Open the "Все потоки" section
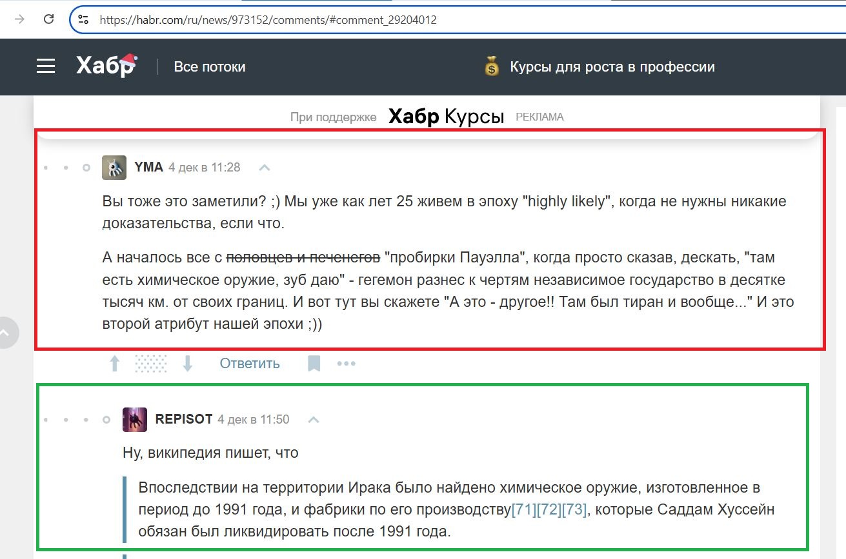846x559 pixels. (x=209, y=66)
